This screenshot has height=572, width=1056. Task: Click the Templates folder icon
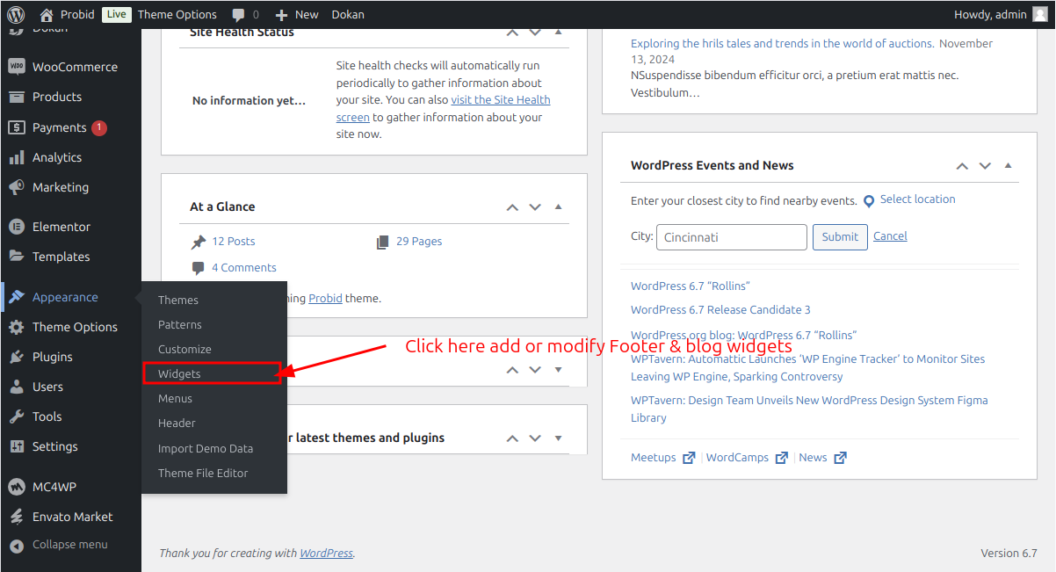pyautogui.click(x=16, y=257)
